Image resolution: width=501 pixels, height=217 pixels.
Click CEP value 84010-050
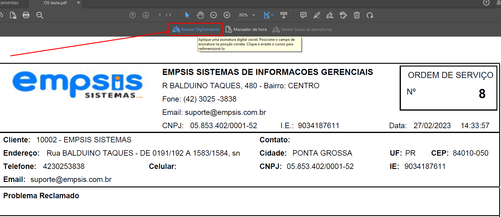[470, 153]
